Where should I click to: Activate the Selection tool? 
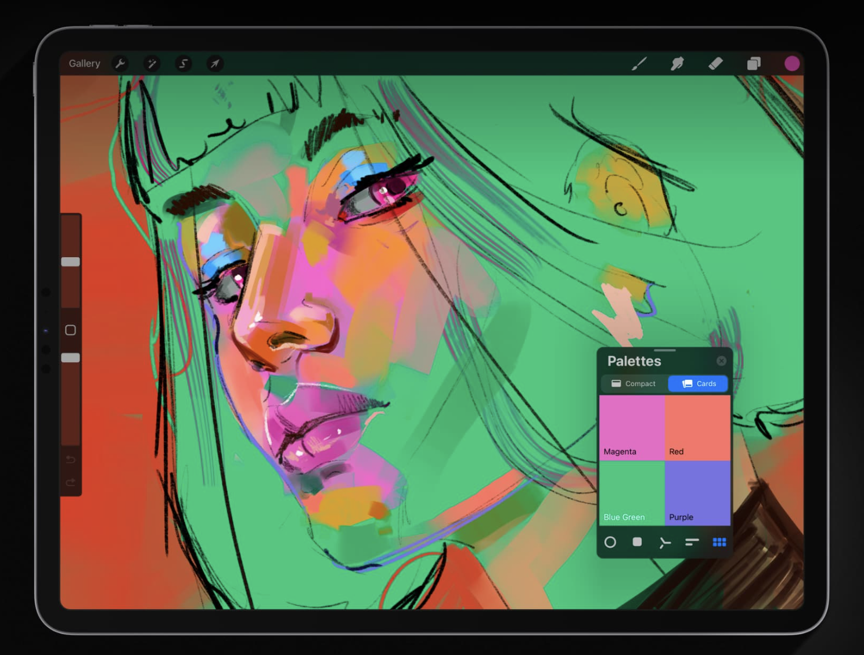click(x=183, y=63)
